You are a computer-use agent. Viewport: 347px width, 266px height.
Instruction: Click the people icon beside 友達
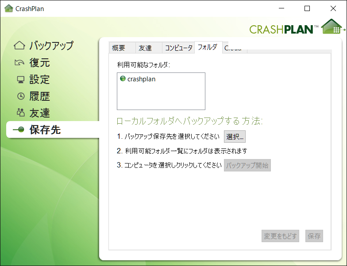point(20,112)
